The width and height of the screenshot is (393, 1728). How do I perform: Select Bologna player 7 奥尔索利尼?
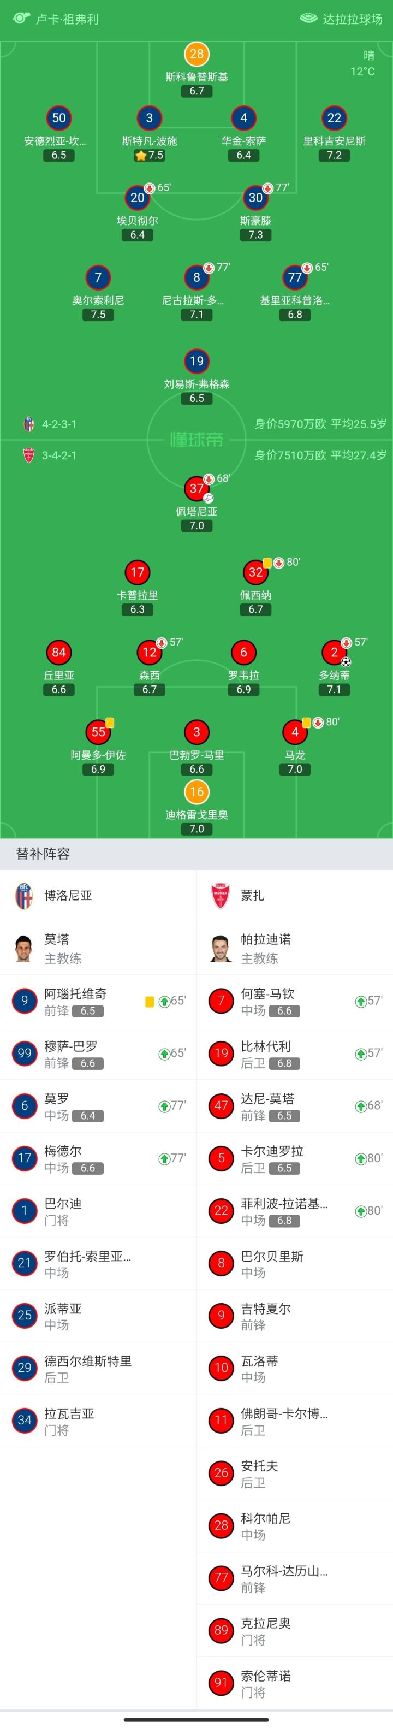pyautogui.click(x=98, y=277)
